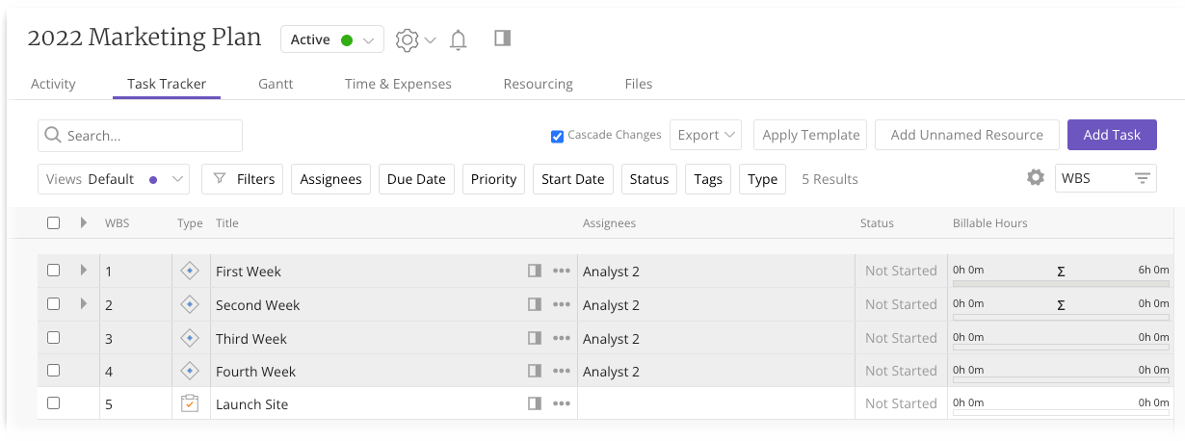Click the sort lines icon in WBS box
This screenshot has width=1185, height=441.
coord(1142,178)
